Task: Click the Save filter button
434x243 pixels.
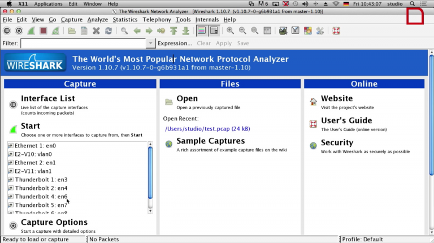Action: point(243,44)
